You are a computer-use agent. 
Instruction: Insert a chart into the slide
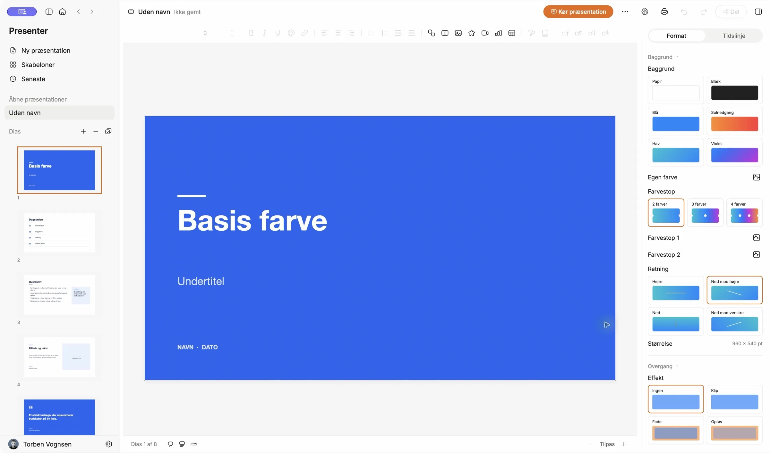click(498, 33)
